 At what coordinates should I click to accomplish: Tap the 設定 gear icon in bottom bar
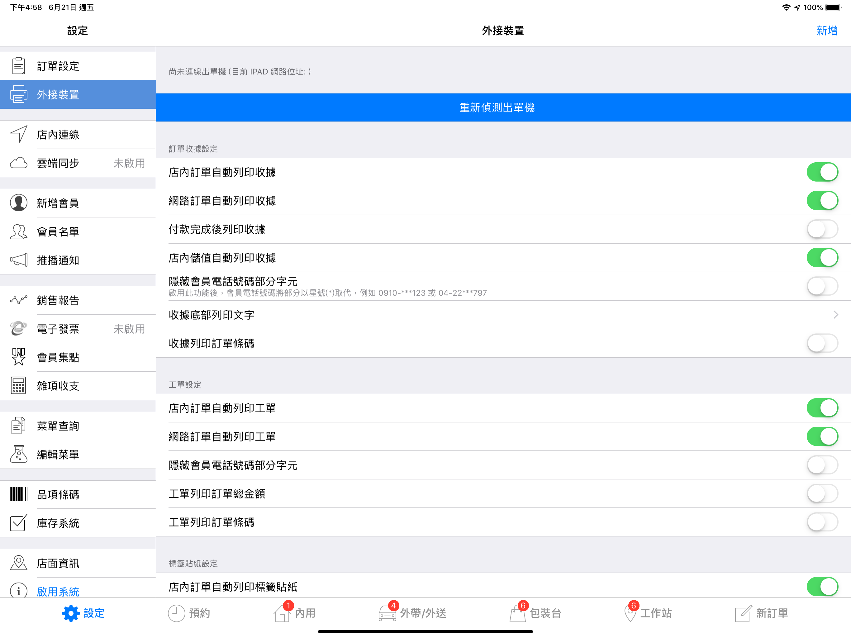click(x=71, y=613)
